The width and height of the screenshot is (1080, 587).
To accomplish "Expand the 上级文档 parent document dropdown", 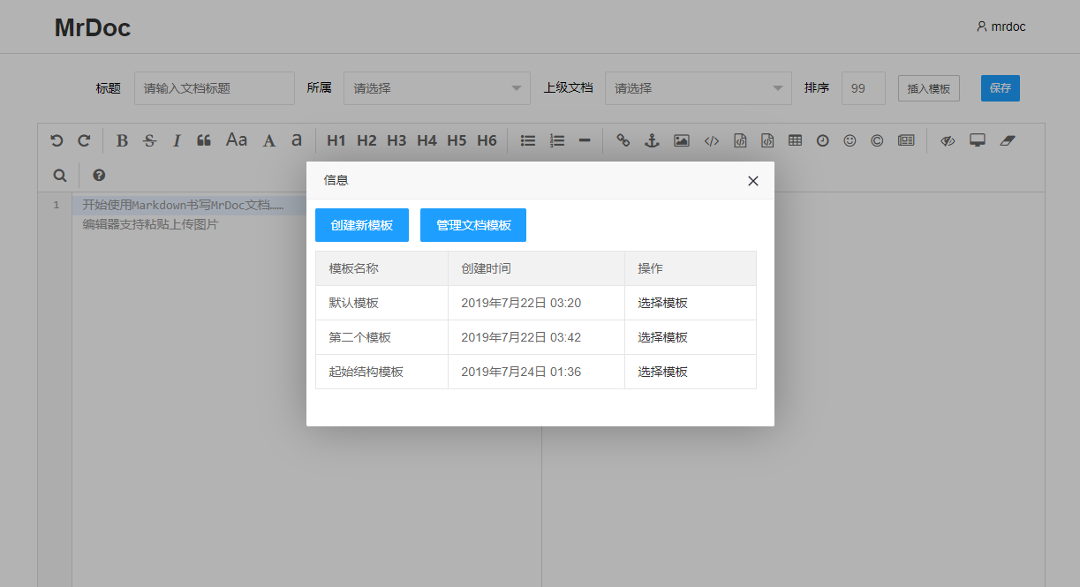I will pos(698,88).
